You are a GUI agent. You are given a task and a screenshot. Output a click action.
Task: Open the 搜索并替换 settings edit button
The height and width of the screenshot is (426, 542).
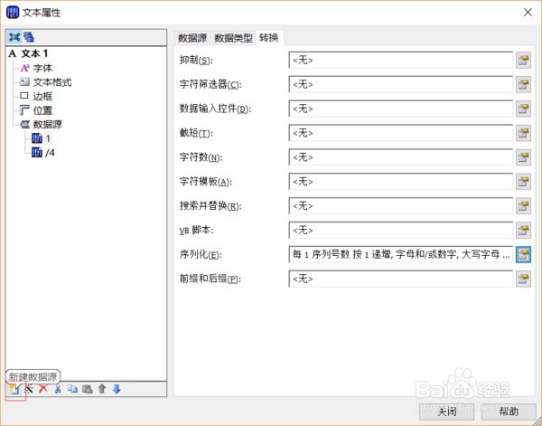pos(523,206)
